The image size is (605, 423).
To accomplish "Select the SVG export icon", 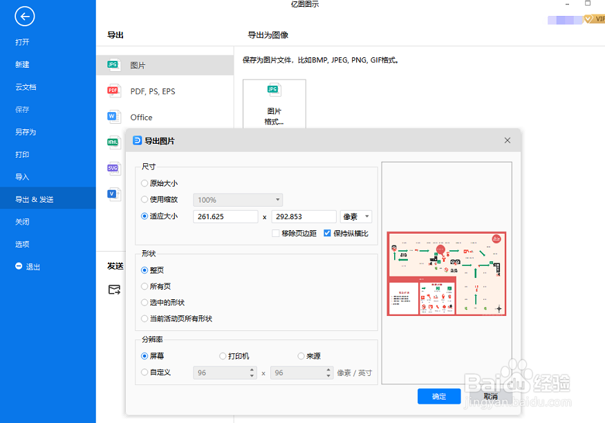I will (x=114, y=168).
